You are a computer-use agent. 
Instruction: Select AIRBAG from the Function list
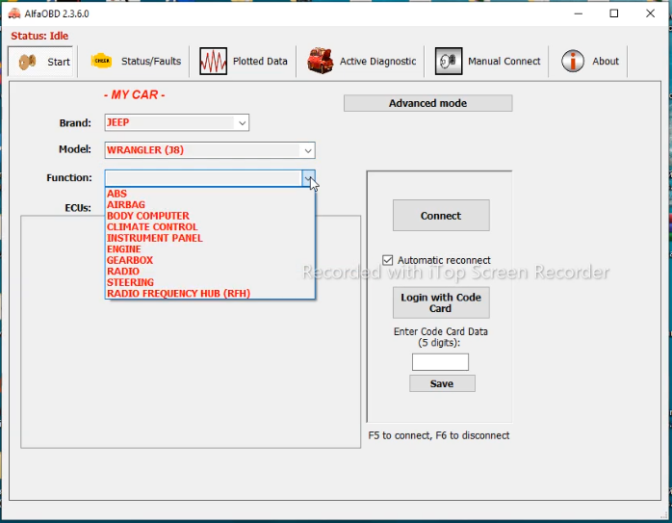click(x=210, y=204)
